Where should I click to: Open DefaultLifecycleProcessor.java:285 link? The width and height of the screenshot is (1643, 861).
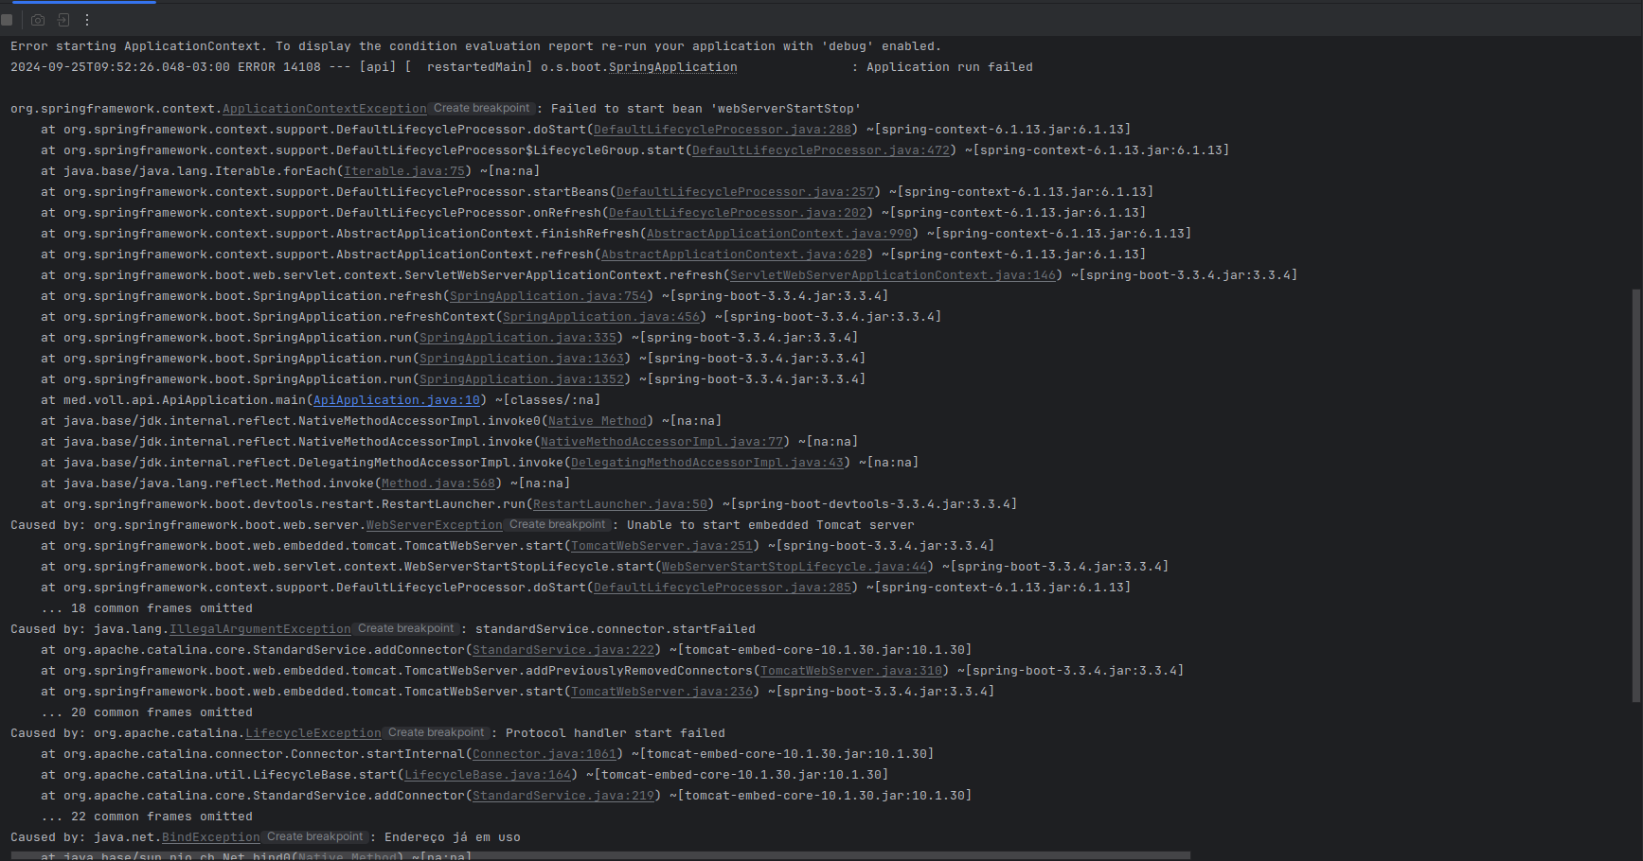(x=723, y=588)
